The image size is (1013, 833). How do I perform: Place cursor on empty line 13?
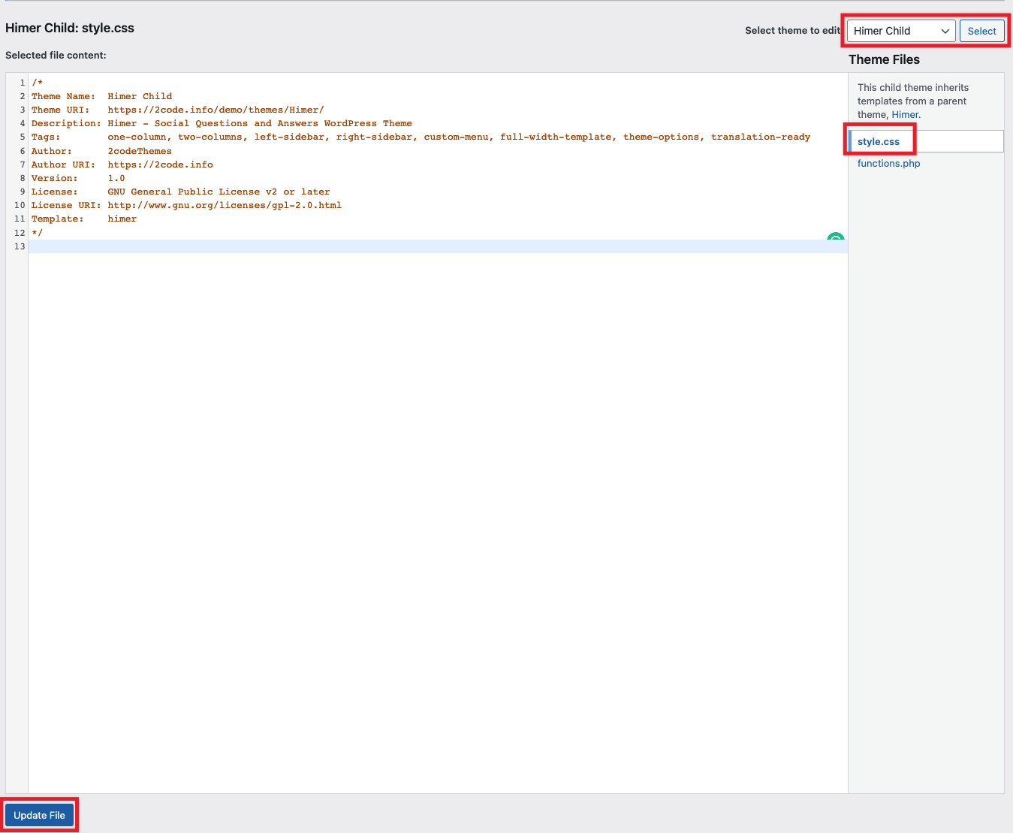pos(300,246)
